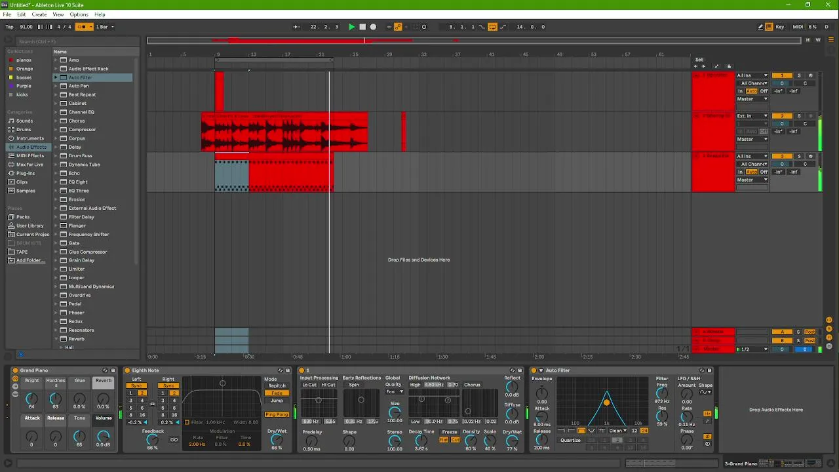Open the Options menu
Image resolution: width=839 pixels, height=472 pixels.
click(79, 14)
